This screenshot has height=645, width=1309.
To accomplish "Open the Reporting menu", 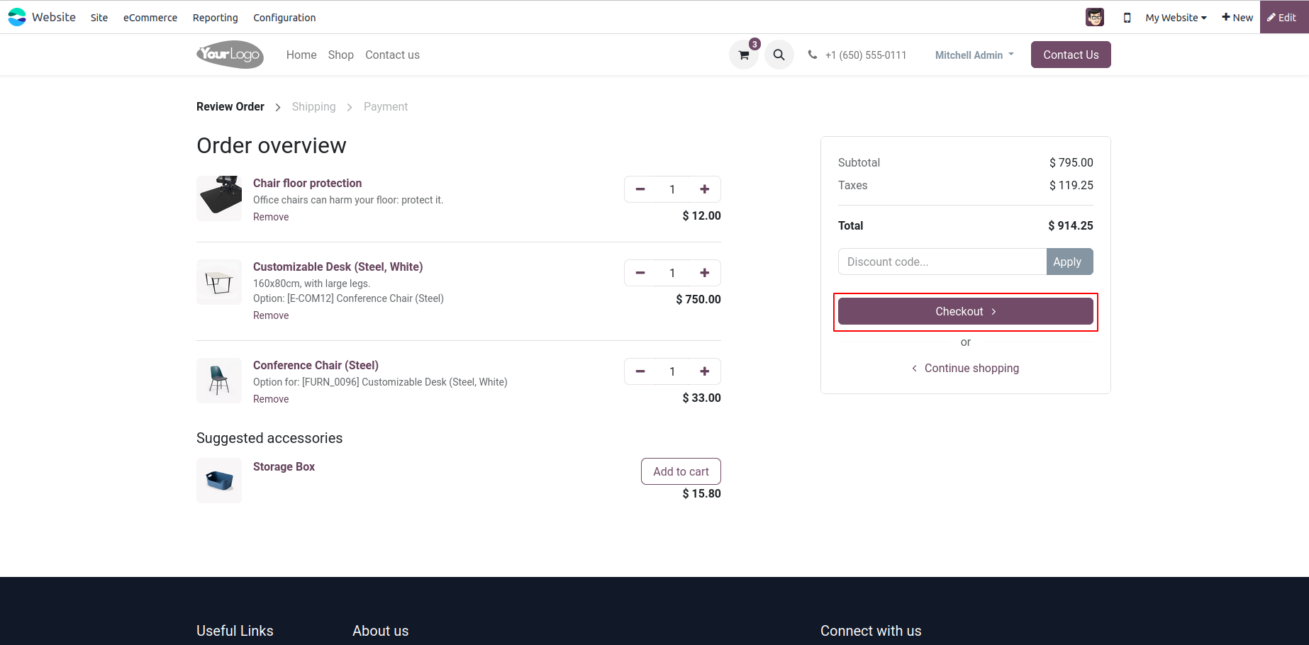I will pyautogui.click(x=215, y=18).
